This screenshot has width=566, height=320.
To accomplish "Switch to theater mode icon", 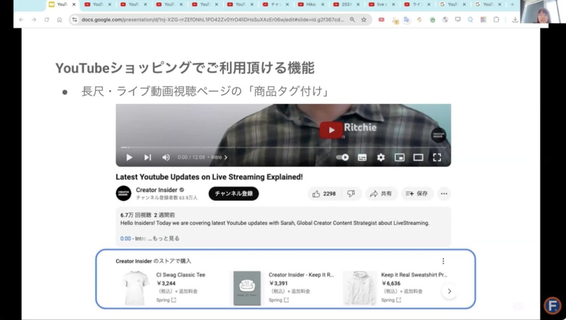I will (x=418, y=158).
